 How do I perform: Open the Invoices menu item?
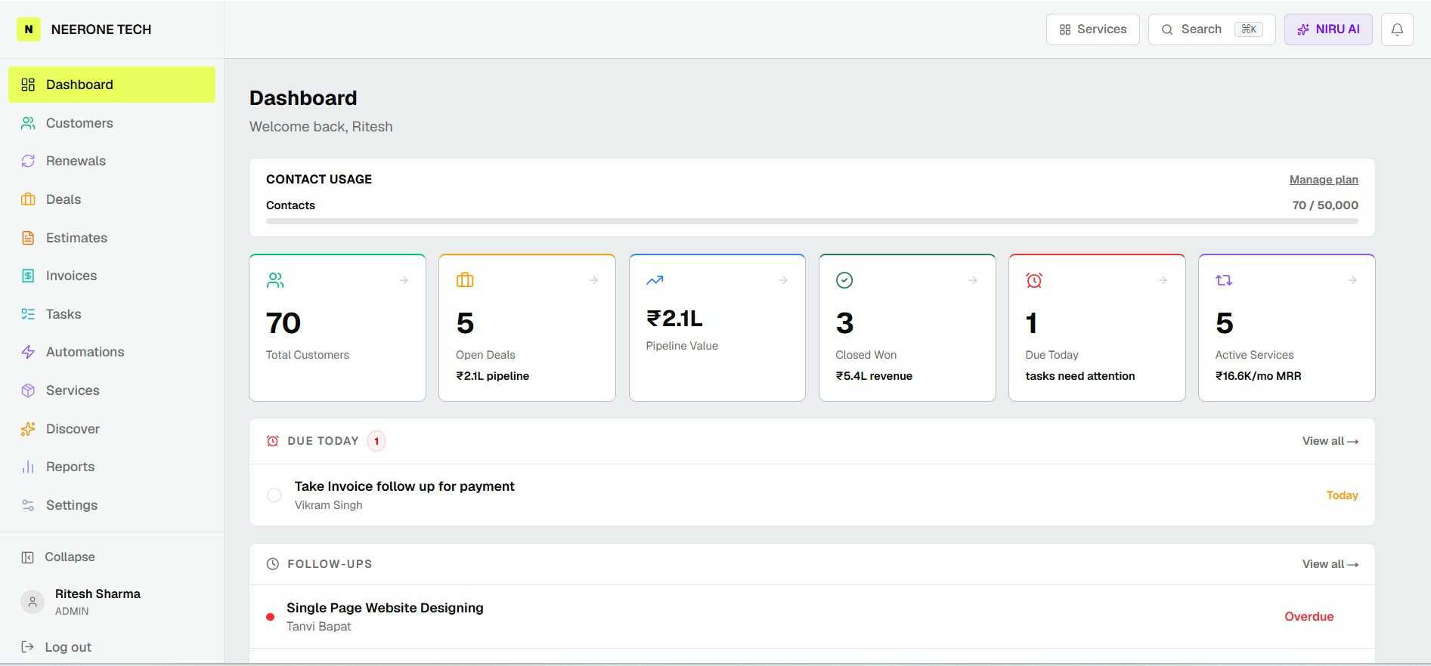click(x=112, y=276)
